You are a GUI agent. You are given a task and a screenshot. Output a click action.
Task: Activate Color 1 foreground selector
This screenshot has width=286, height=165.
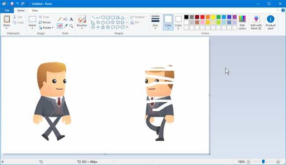pyautogui.click(x=168, y=22)
